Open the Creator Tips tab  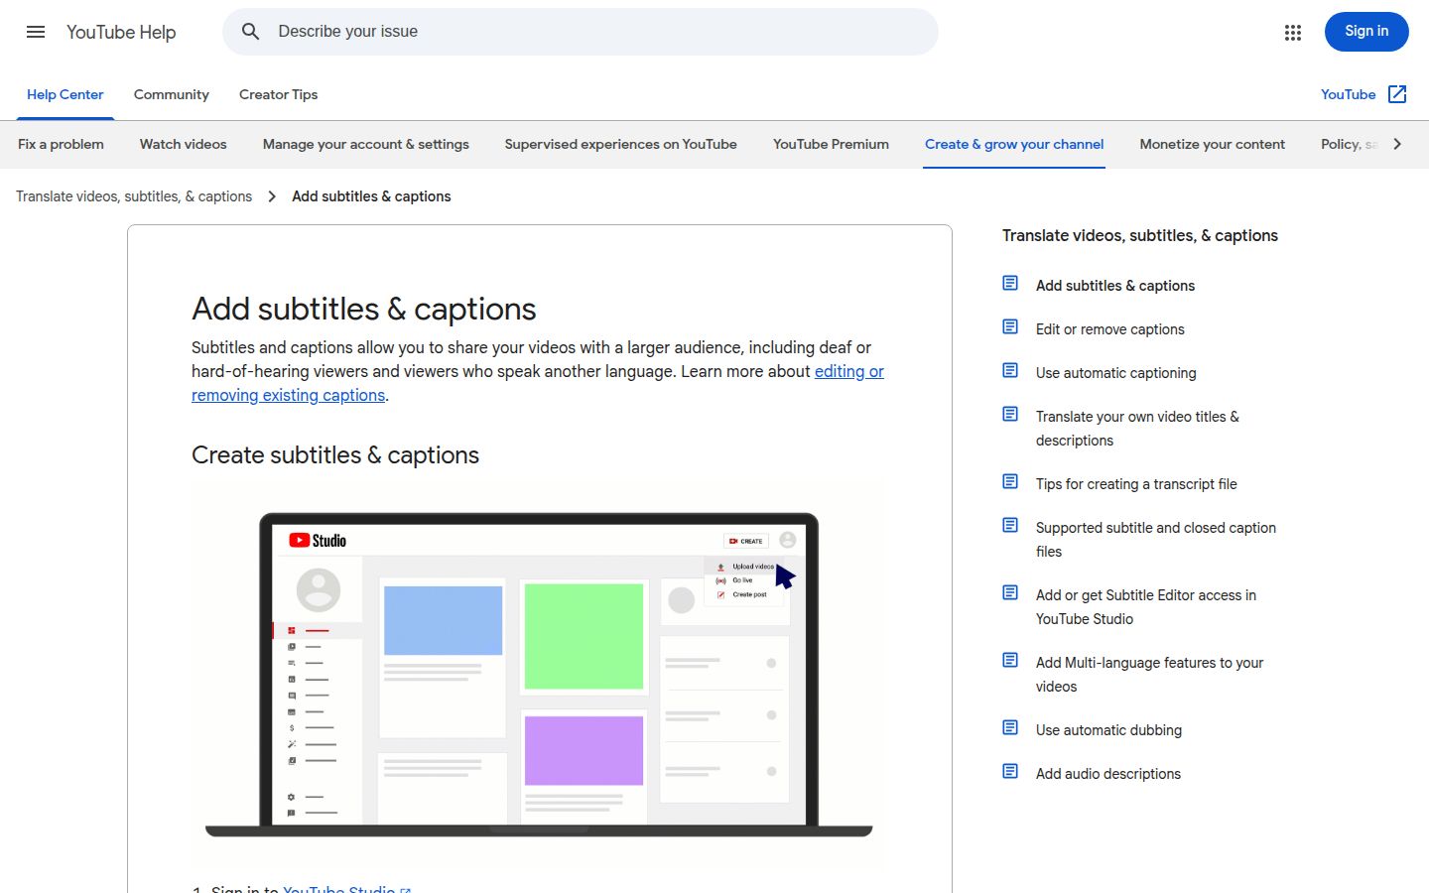278,94
